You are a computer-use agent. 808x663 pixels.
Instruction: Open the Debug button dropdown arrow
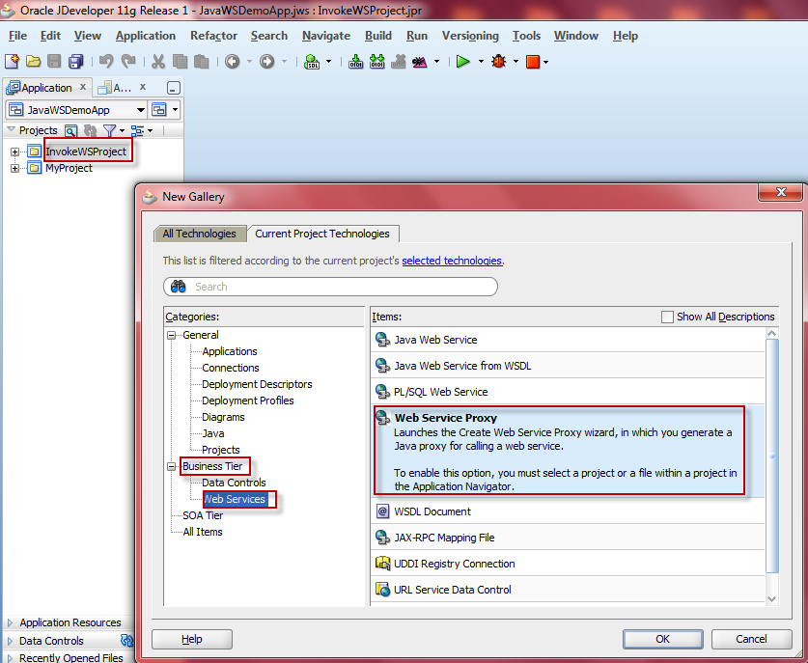pos(515,62)
